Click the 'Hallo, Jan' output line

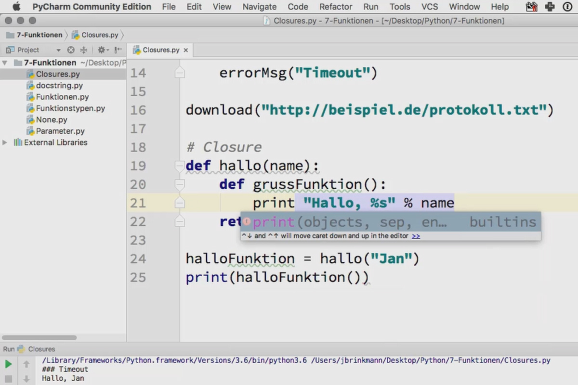63,378
